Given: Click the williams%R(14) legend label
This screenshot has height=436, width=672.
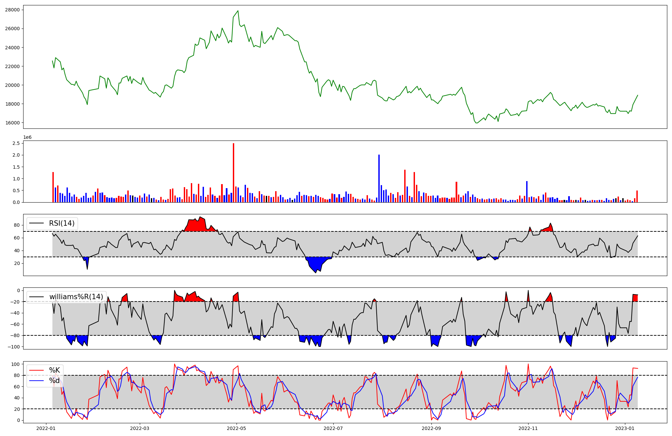Looking at the screenshot, I should click(76, 297).
